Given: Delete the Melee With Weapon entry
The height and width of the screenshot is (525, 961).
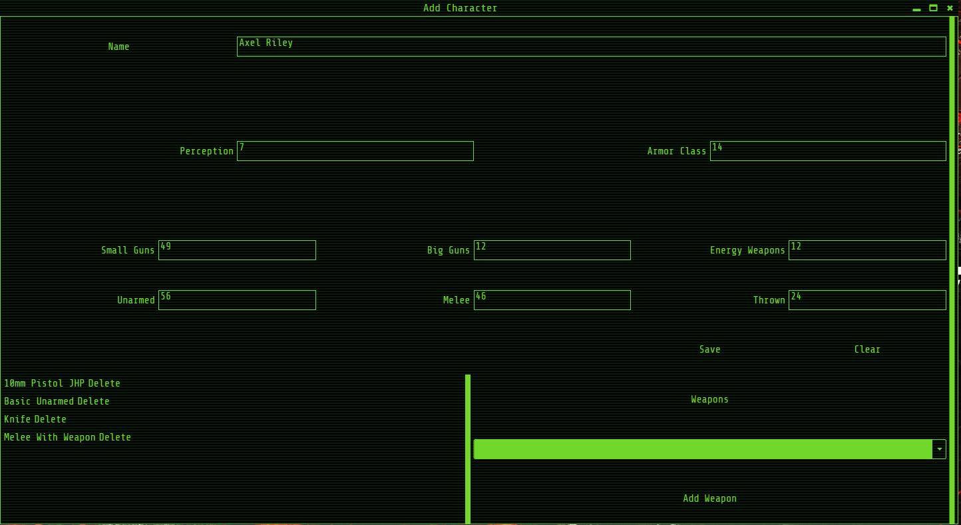Looking at the screenshot, I should 114,437.
